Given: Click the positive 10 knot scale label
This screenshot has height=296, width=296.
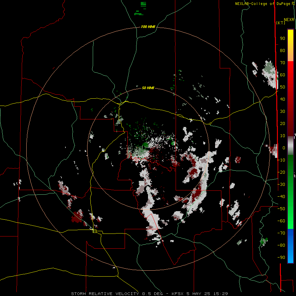Looking at the screenshot, I should pos(283,136).
